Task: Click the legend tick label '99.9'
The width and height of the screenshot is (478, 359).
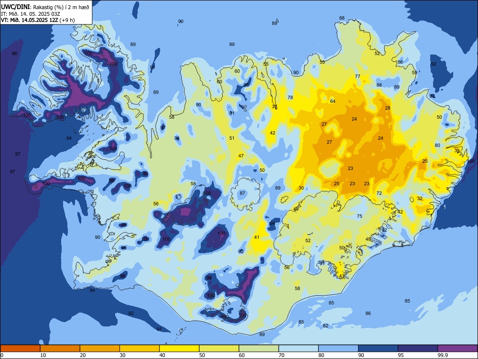Action: point(443,355)
